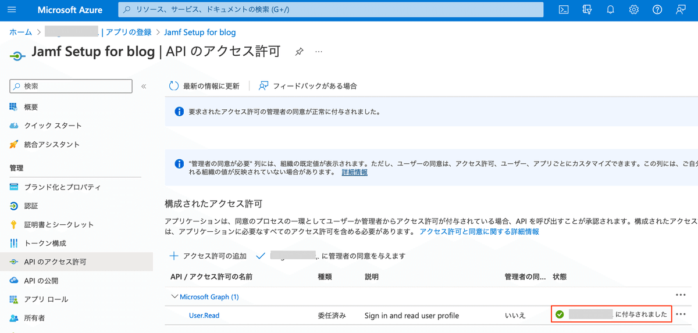Image resolution: width=698 pixels, height=333 pixels.
Task: Collapse the Microsoft Graph (1) group
Action: 174,296
